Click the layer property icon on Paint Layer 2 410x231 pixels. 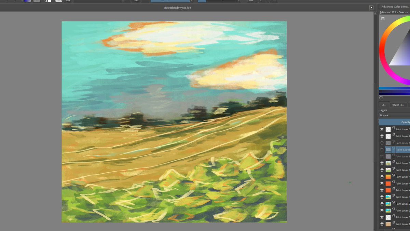pos(393,216)
